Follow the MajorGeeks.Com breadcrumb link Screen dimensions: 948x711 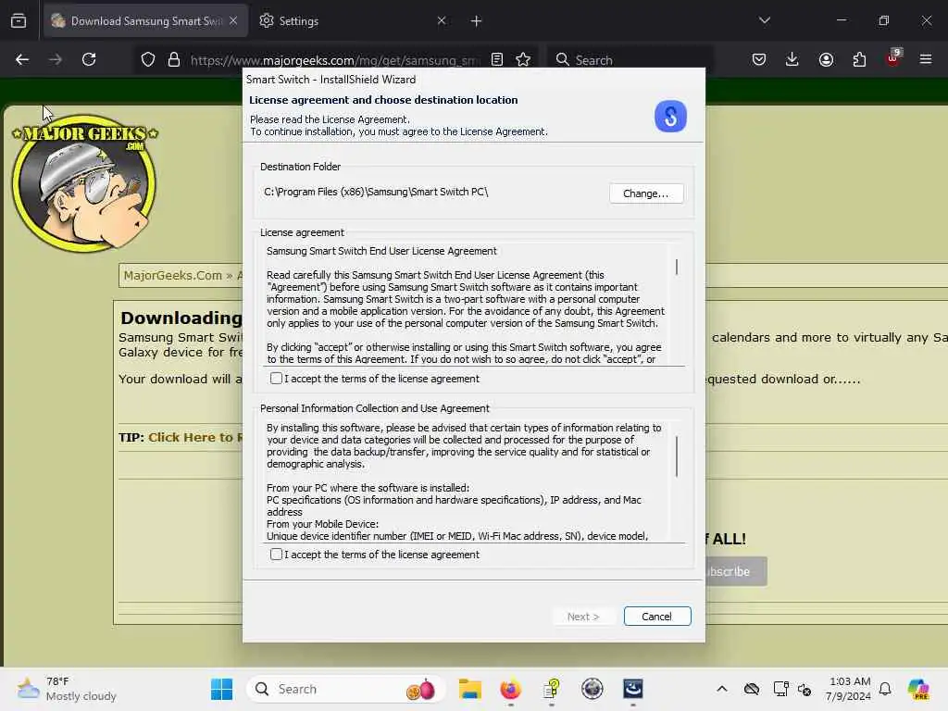(x=173, y=276)
